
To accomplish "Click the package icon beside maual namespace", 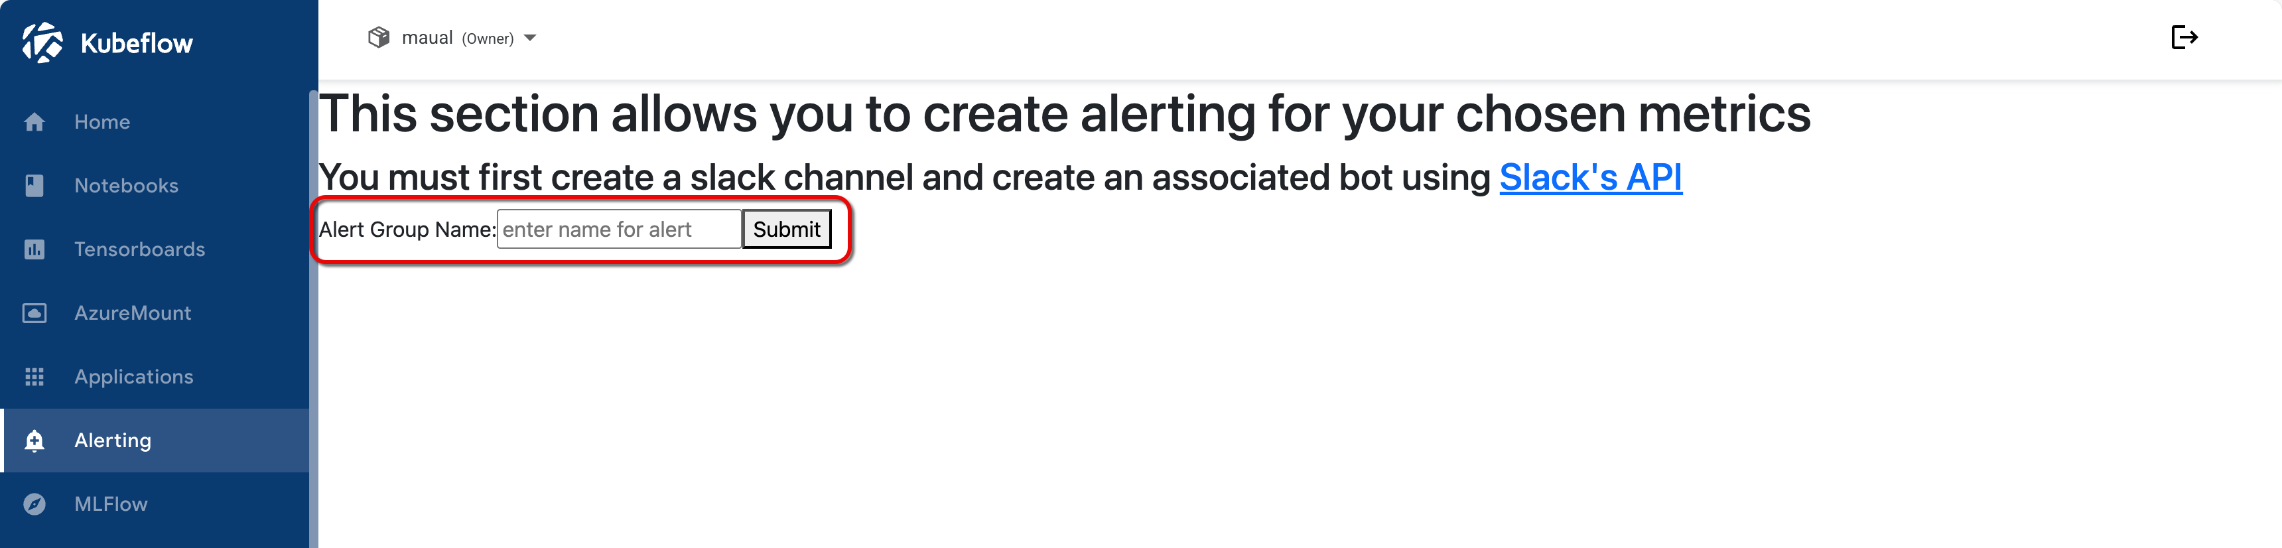I will pyautogui.click(x=380, y=37).
